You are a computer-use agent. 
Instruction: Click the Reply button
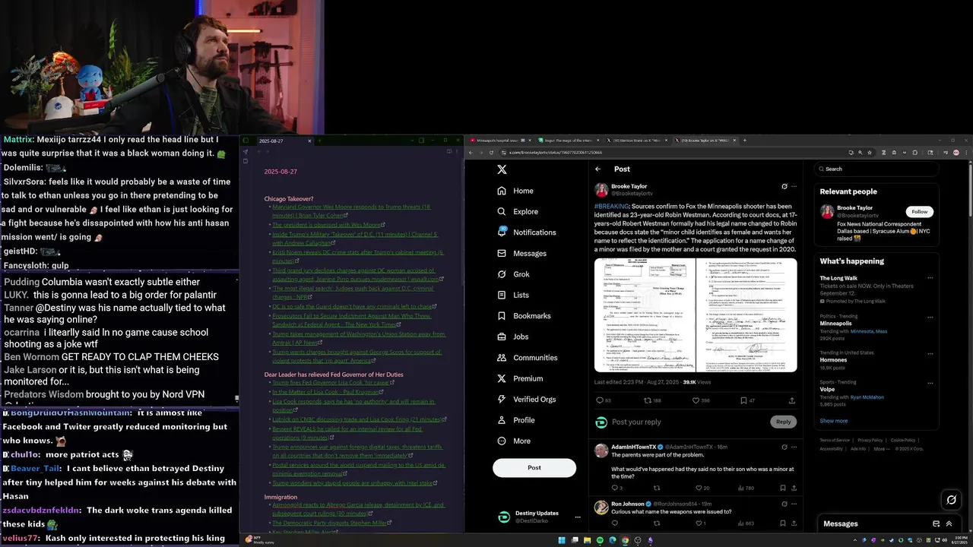point(783,422)
